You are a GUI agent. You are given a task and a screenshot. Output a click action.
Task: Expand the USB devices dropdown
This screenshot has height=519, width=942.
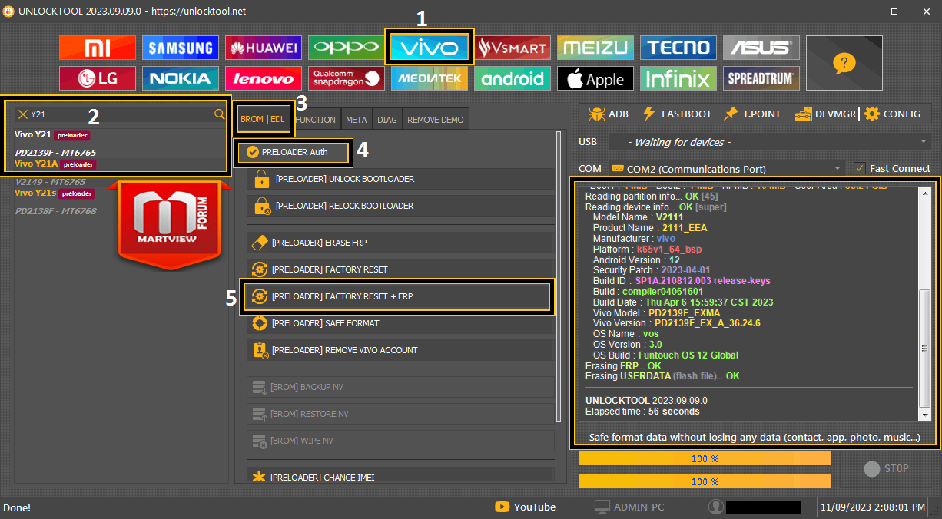pos(924,142)
